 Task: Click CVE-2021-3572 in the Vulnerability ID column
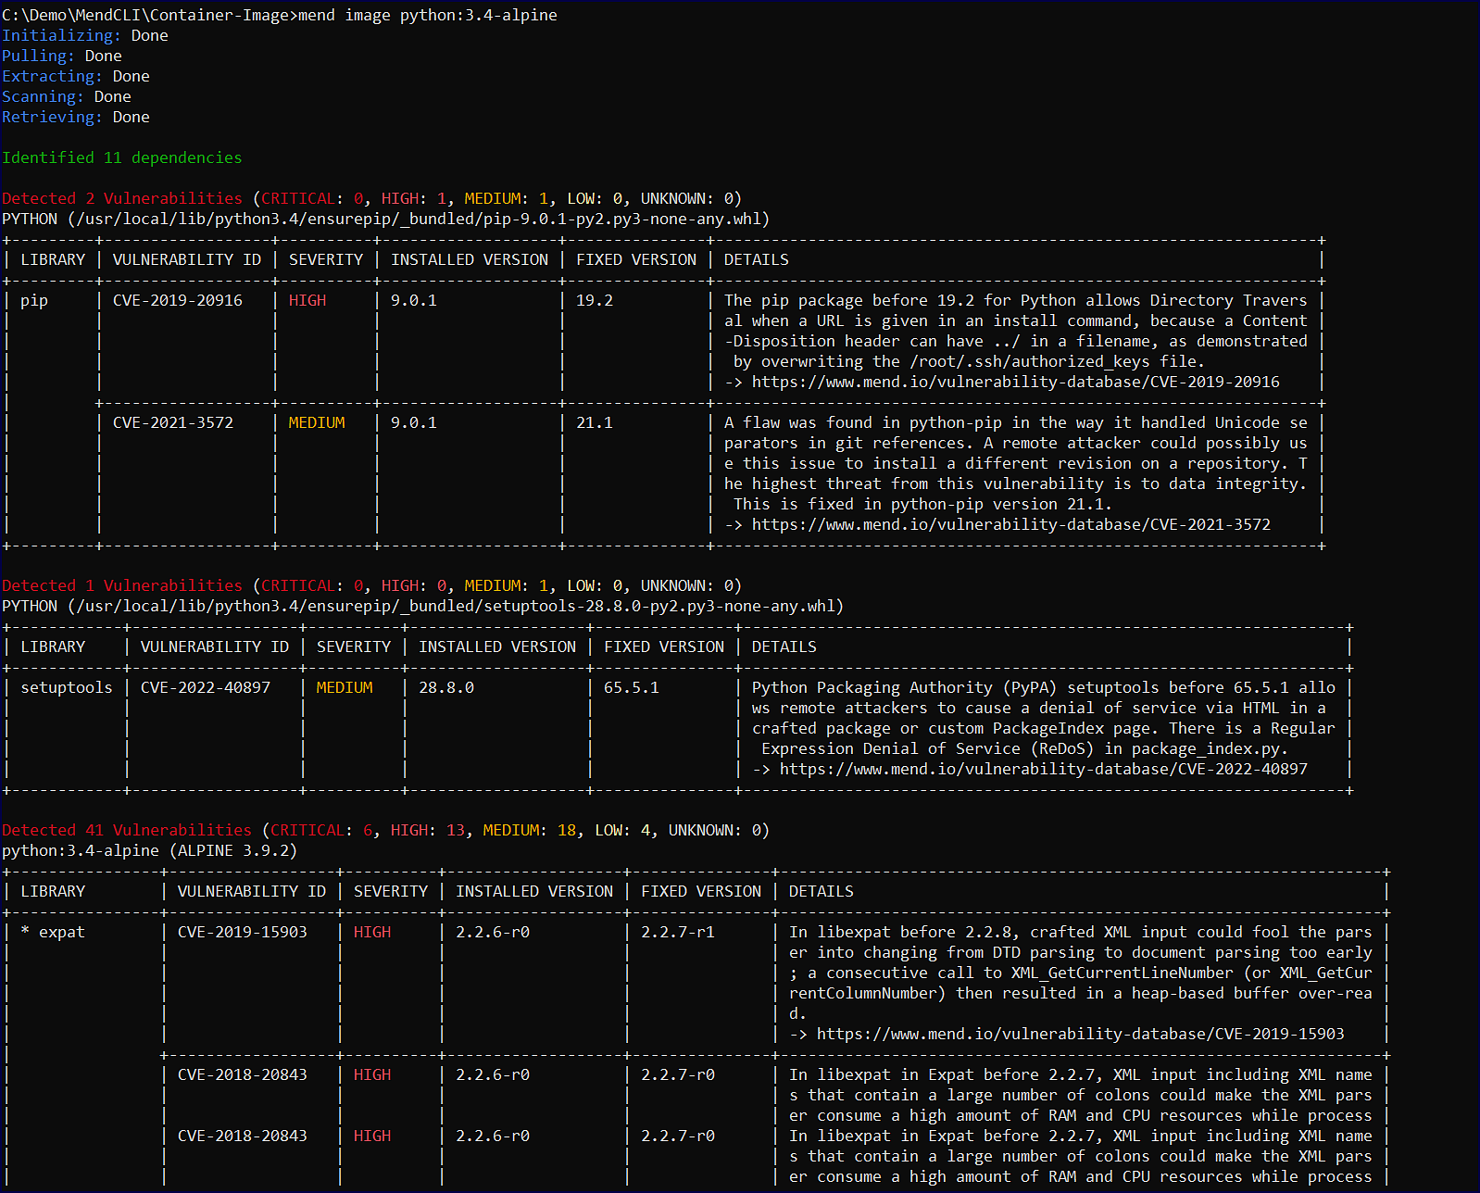tap(173, 422)
